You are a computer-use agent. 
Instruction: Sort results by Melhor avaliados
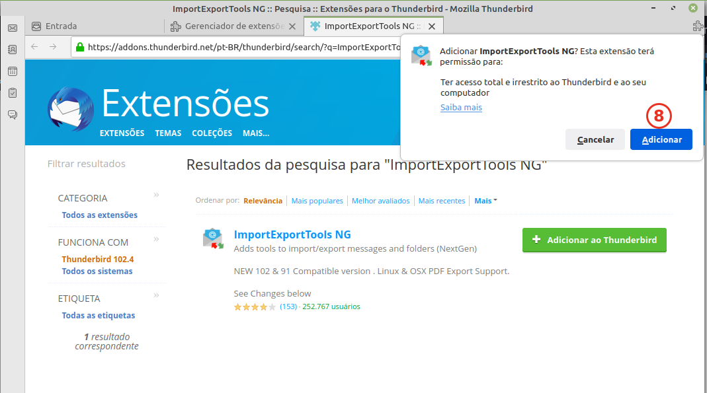click(380, 201)
